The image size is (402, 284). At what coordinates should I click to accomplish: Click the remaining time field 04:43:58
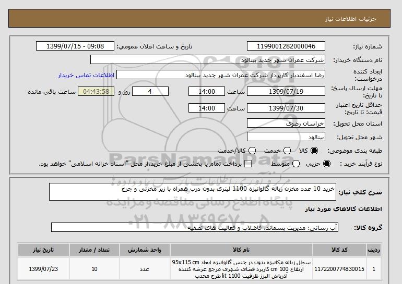[x=96, y=91]
